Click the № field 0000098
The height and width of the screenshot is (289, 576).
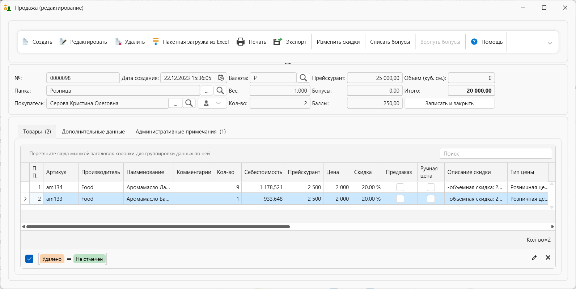click(83, 78)
